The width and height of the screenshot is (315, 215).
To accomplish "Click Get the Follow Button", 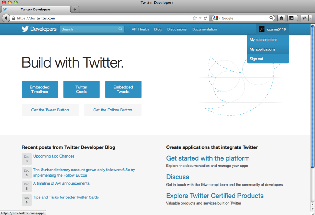I will click(x=113, y=110).
